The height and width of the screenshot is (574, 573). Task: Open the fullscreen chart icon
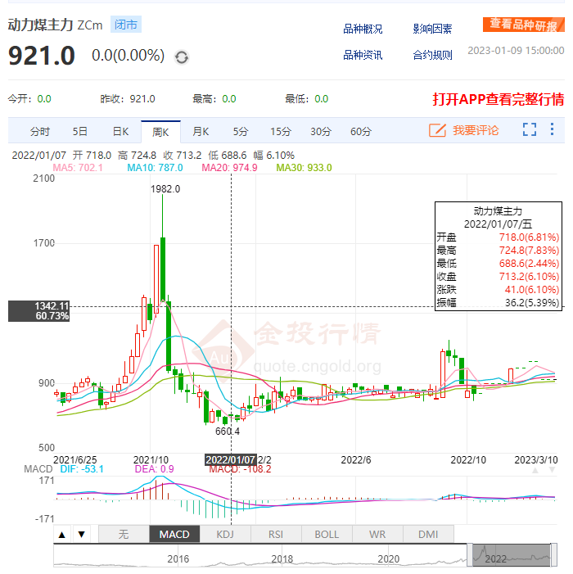[530, 129]
